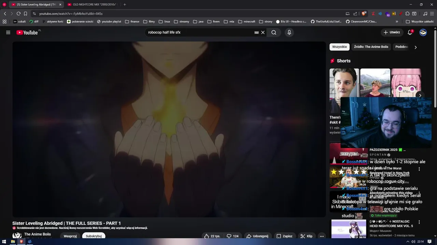The width and height of the screenshot is (437, 245).
Task: Open first Shorts thumbnail with man's face
Action: coord(344,91)
